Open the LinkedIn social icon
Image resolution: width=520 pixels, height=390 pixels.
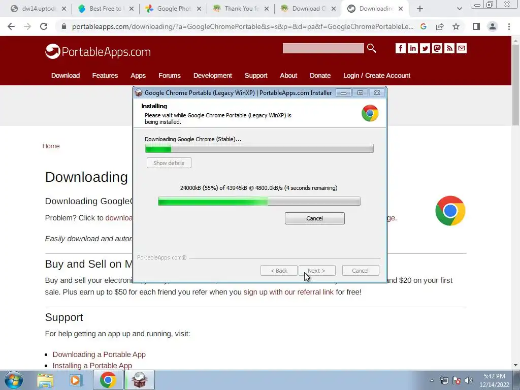[x=412, y=48]
